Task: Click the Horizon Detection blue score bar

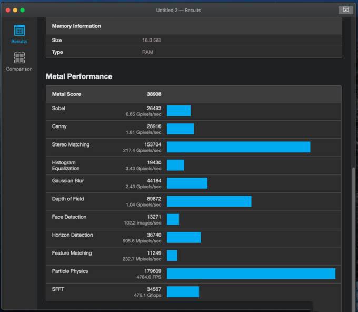Action: (x=184, y=238)
